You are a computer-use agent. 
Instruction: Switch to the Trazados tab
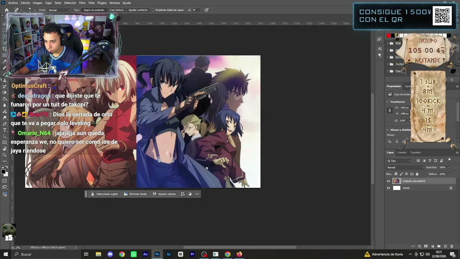(415, 153)
